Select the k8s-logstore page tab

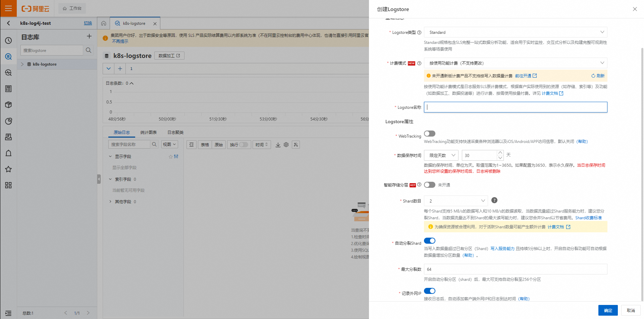(x=134, y=23)
